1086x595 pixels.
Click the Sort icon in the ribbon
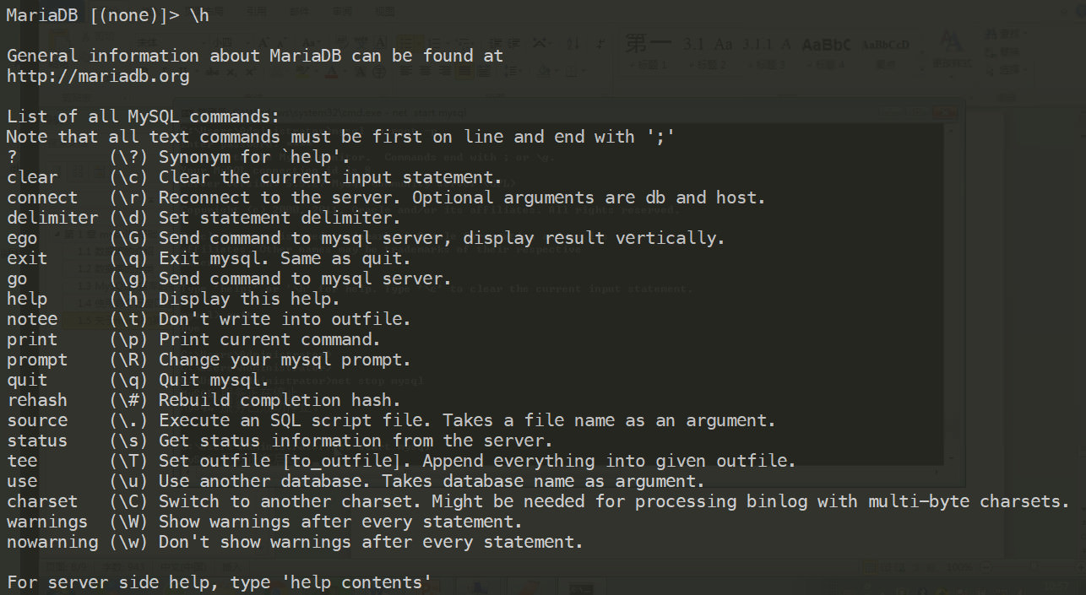point(573,43)
